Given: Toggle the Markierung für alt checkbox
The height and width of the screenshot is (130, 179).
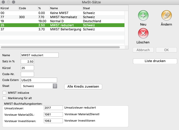Looking at the screenshot, I should click(x=4, y=98).
